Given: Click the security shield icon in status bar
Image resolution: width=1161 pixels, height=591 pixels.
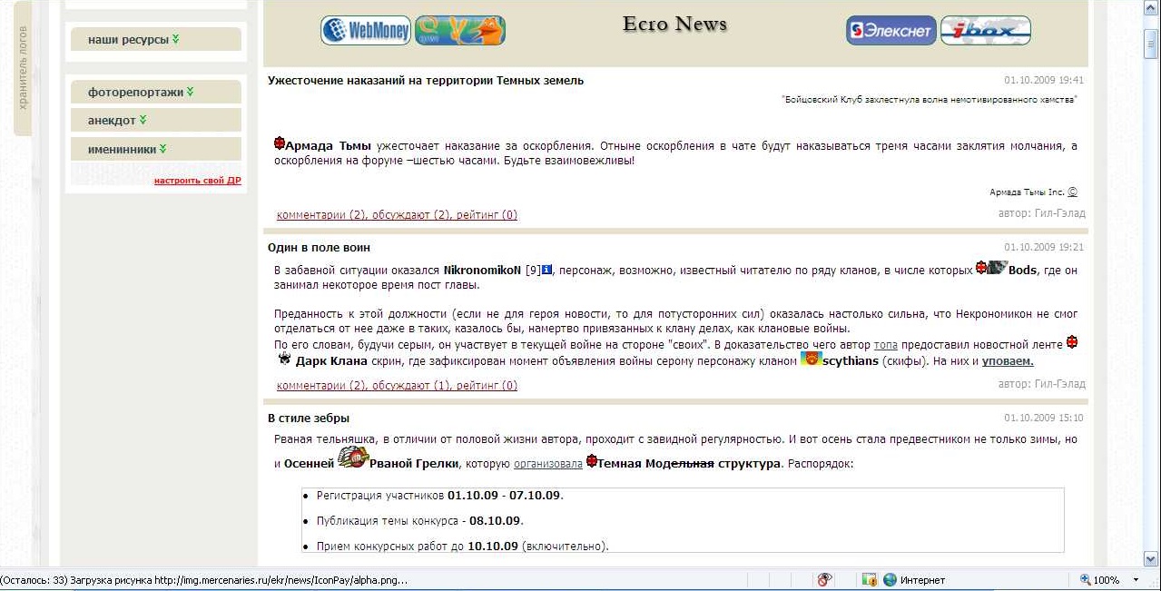Looking at the screenshot, I should click(x=869, y=579).
